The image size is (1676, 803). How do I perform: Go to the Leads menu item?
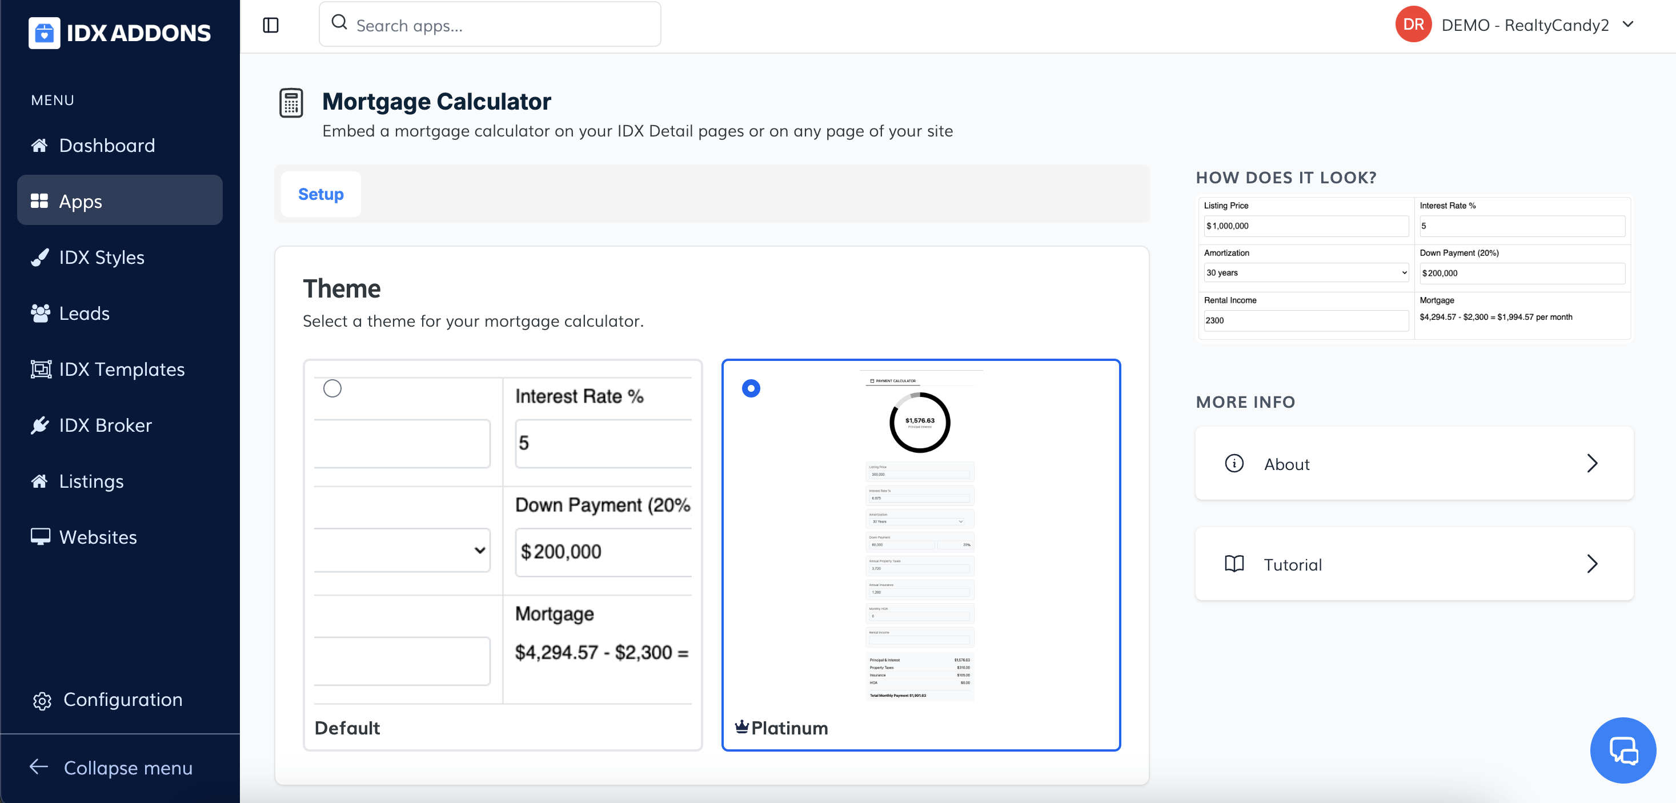pos(84,313)
